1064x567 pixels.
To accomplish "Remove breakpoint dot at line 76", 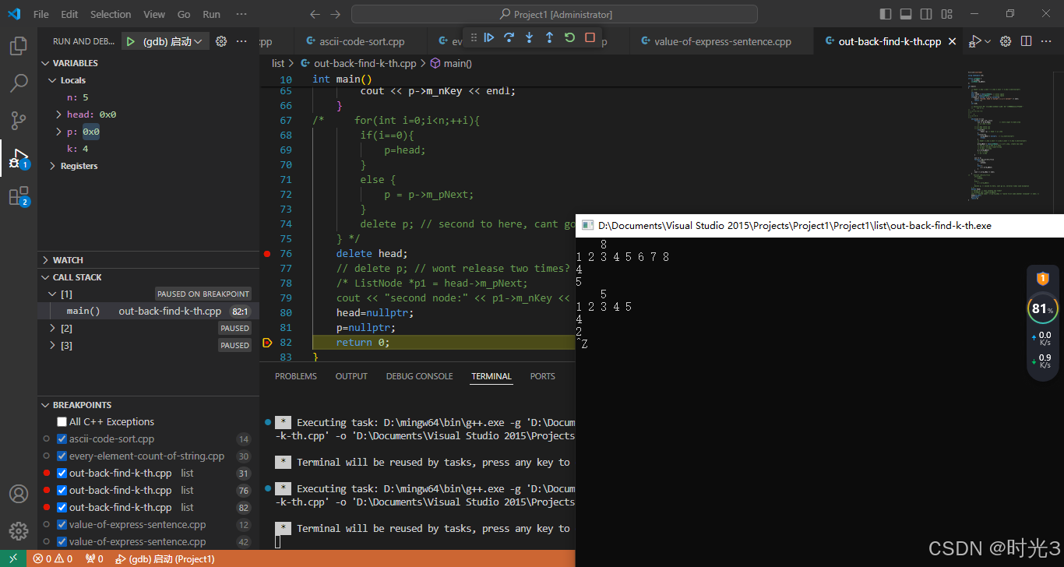I will tap(267, 254).
